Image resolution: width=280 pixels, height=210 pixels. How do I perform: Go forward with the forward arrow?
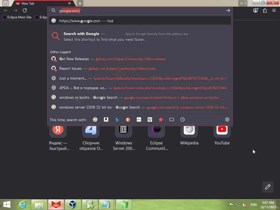[x=15, y=10]
